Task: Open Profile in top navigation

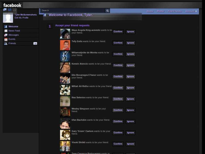Action: pyautogui.click(x=161, y=11)
